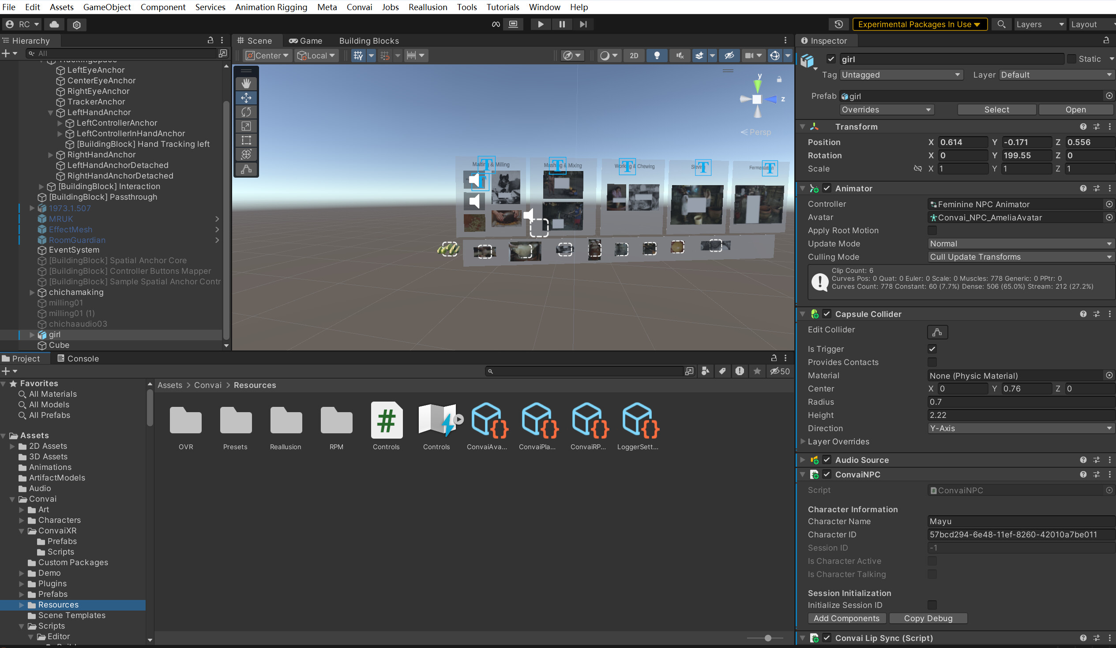Toggle 2D scene view mode
The image size is (1116, 648).
634,55
